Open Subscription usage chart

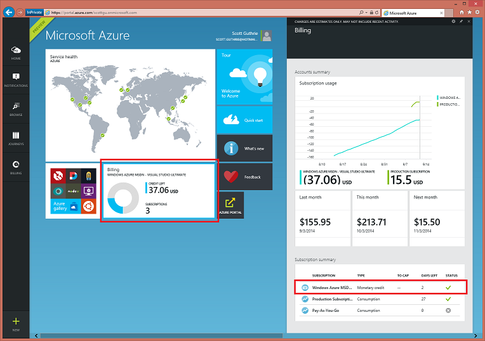380,133
